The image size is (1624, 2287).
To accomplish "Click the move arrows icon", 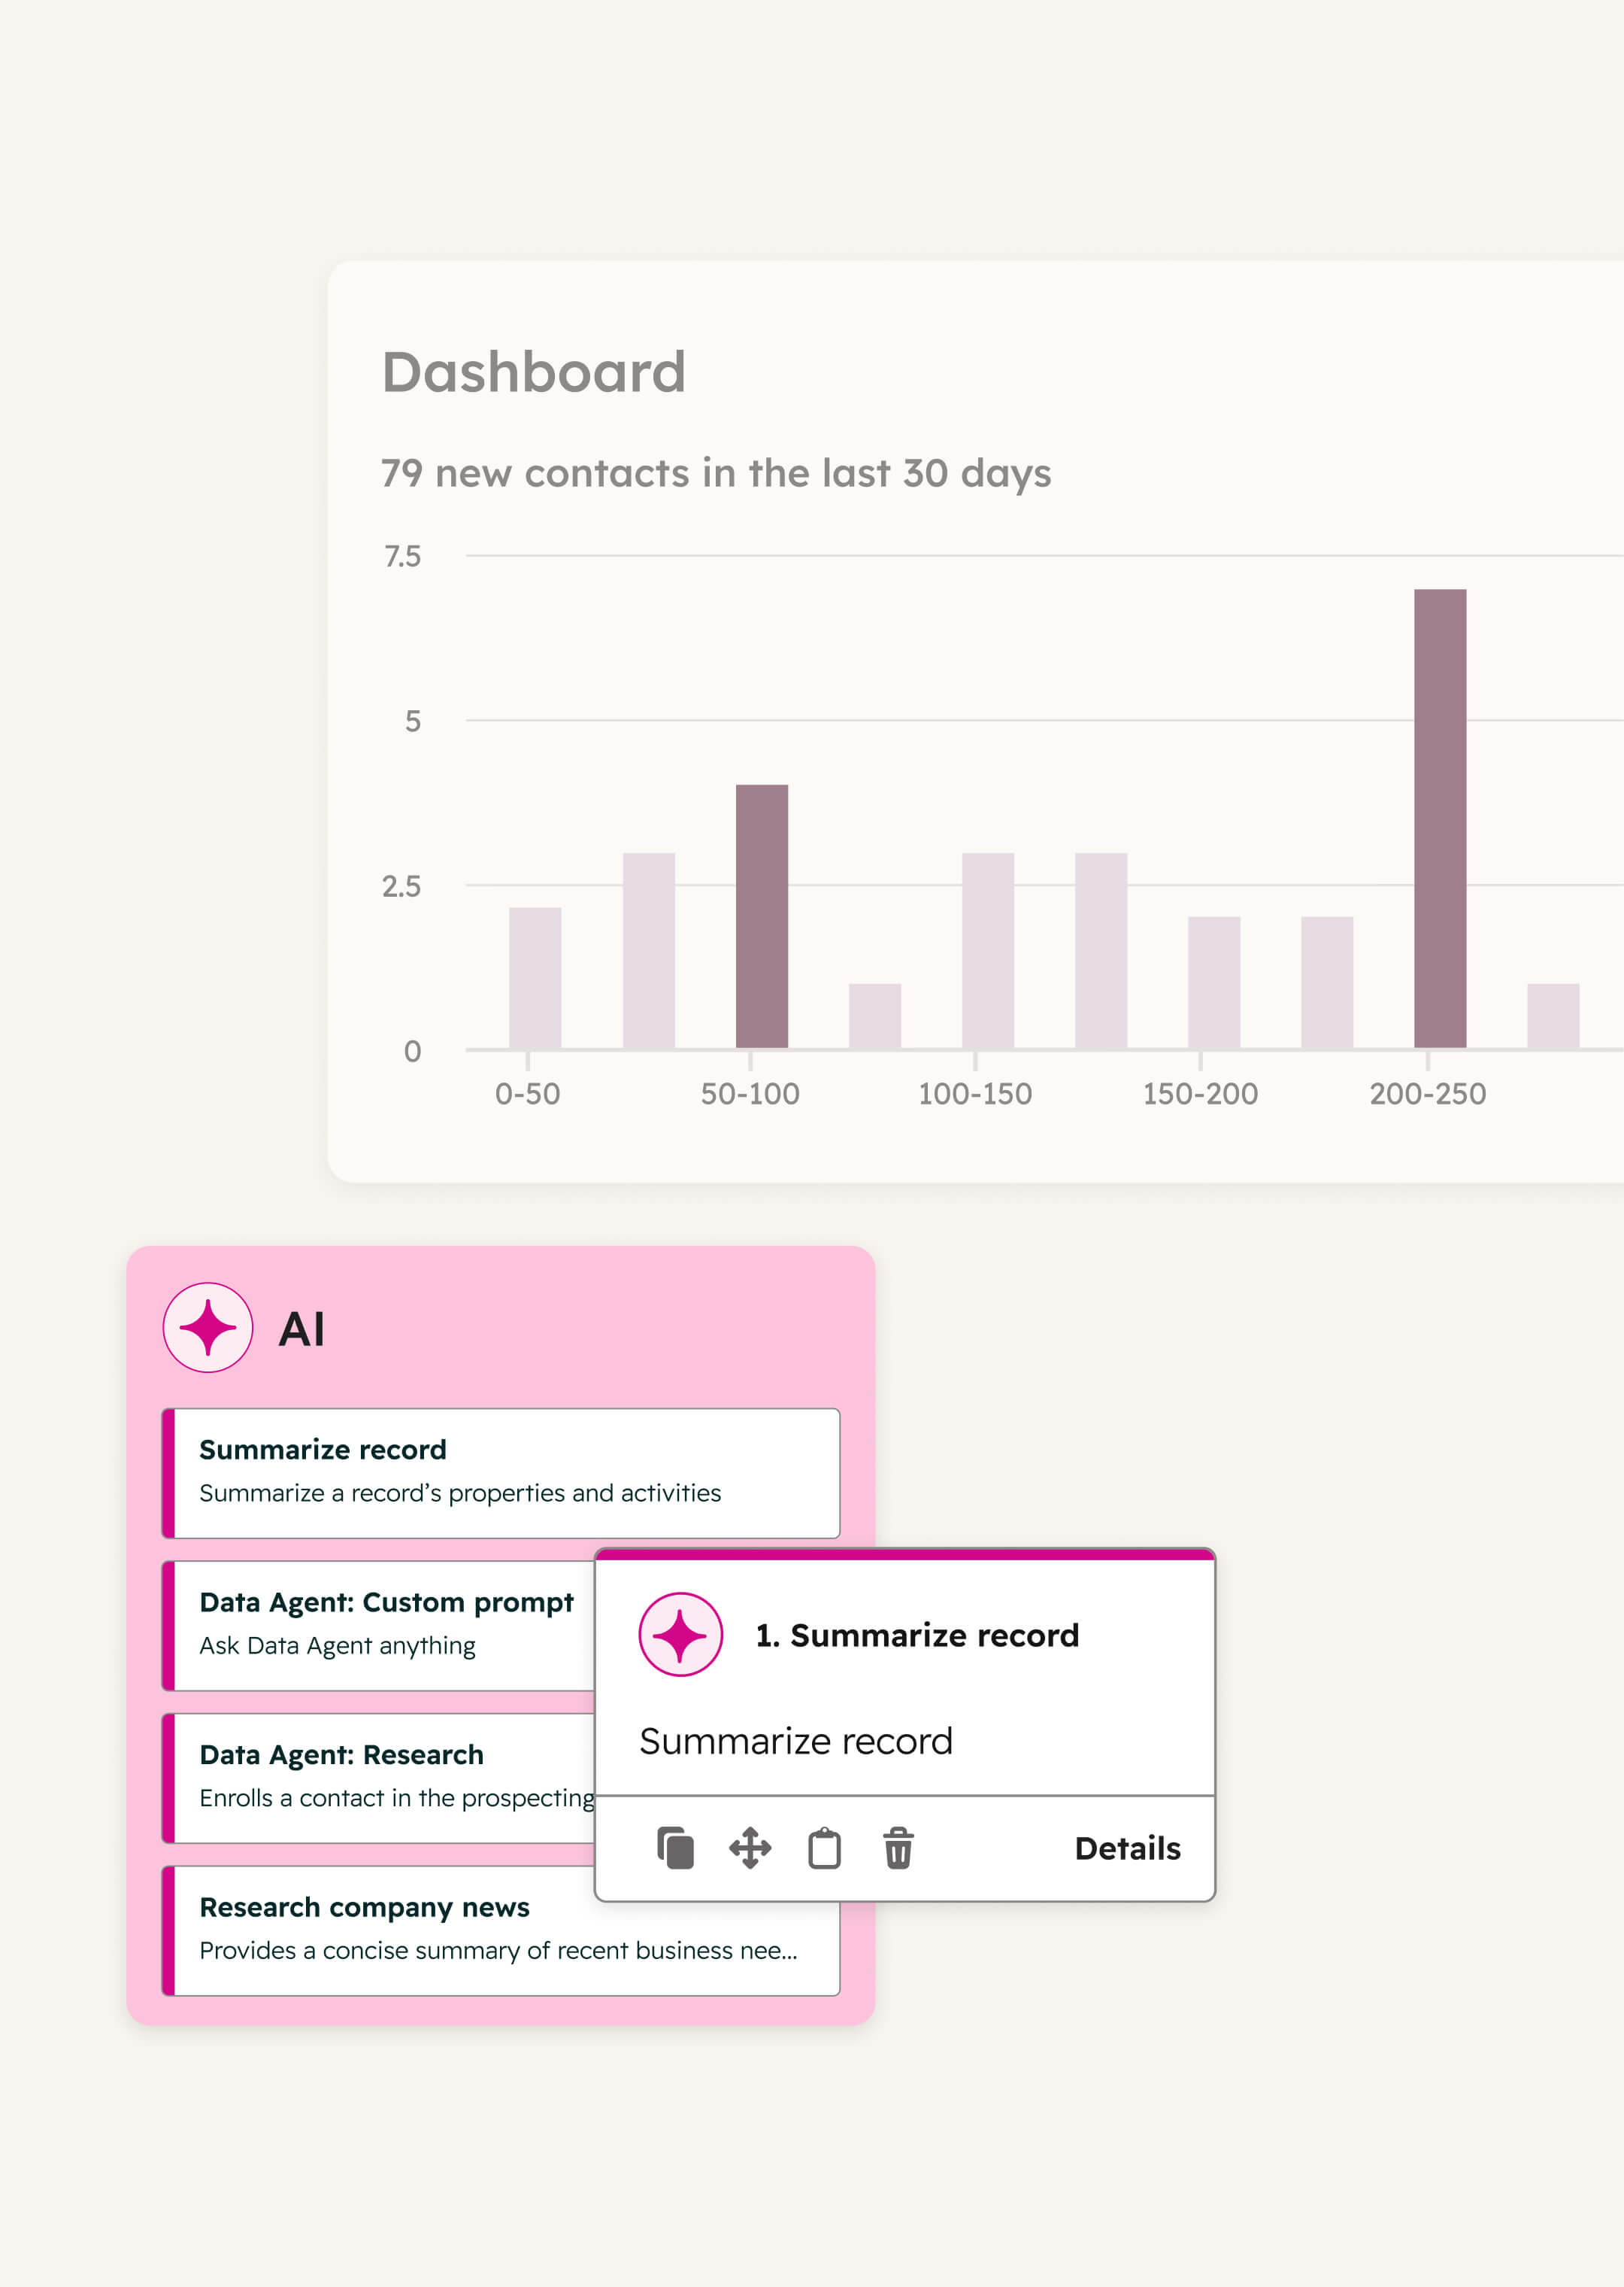I will (x=750, y=1848).
